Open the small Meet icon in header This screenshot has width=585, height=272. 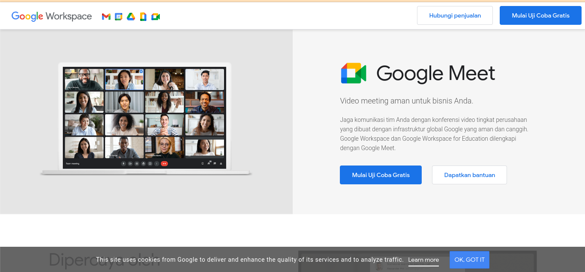(x=156, y=16)
